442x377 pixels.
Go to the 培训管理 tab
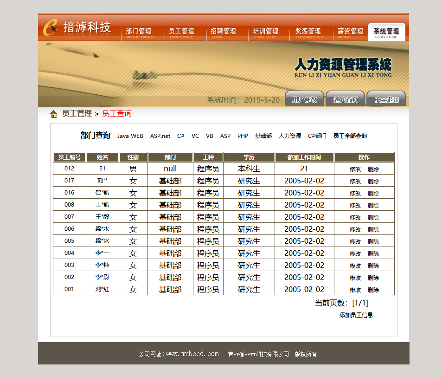[266, 33]
